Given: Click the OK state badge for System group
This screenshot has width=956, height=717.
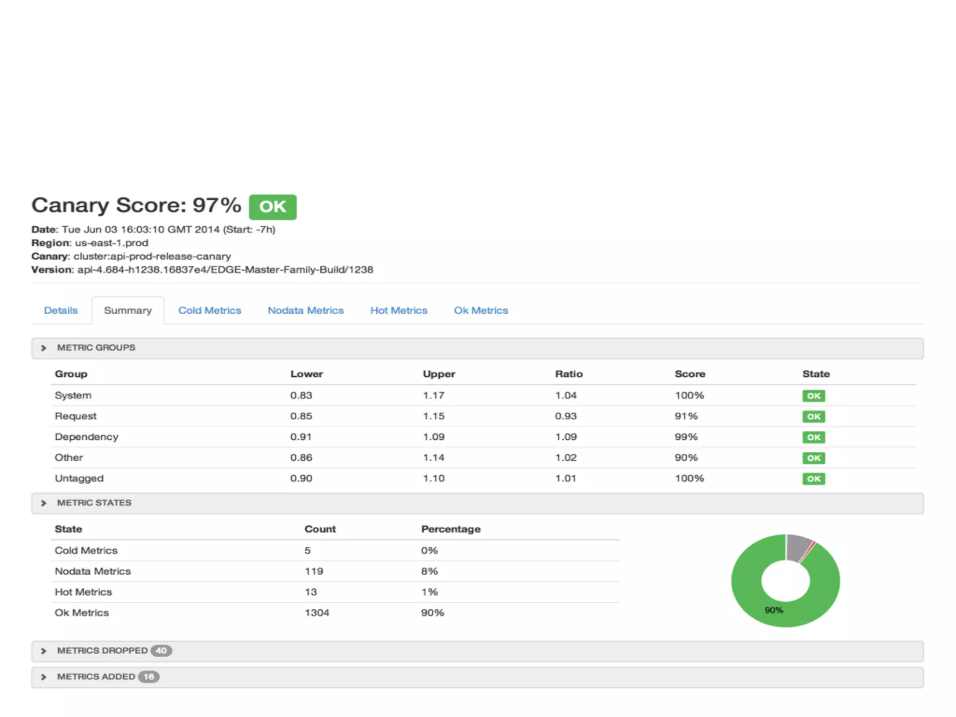Looking at the screenshot, I should coord(814,396).
